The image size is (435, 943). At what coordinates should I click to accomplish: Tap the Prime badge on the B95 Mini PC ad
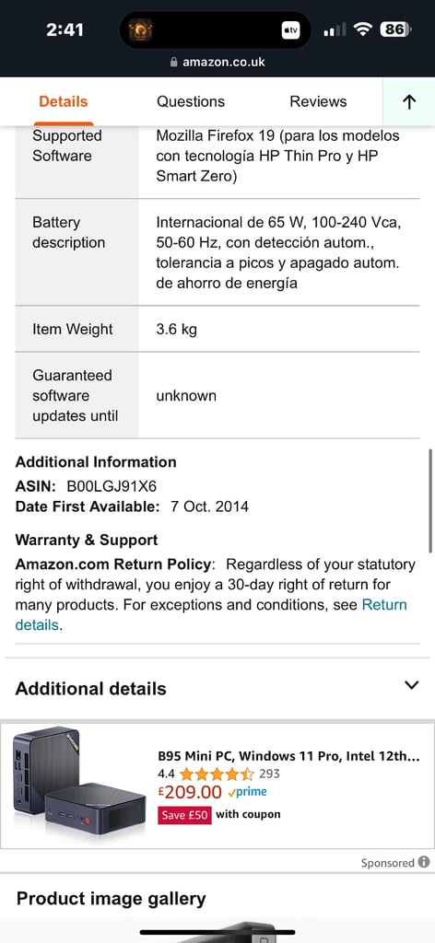coord(247,792)
